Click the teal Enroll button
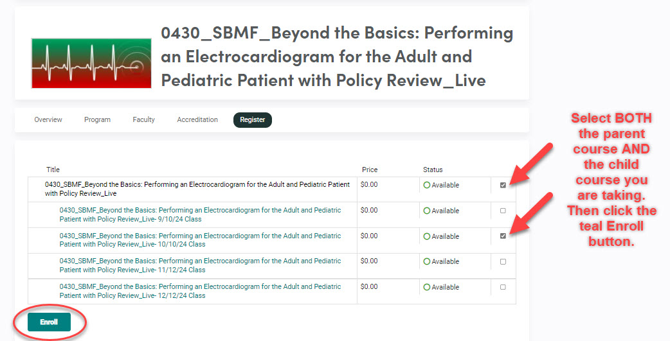The height and width of the screenshot is (341, 670). pos(49,322)
